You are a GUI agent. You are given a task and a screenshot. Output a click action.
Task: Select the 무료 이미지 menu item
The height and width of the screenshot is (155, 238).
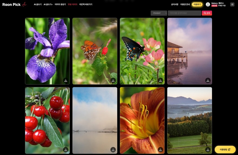[72, 5]
